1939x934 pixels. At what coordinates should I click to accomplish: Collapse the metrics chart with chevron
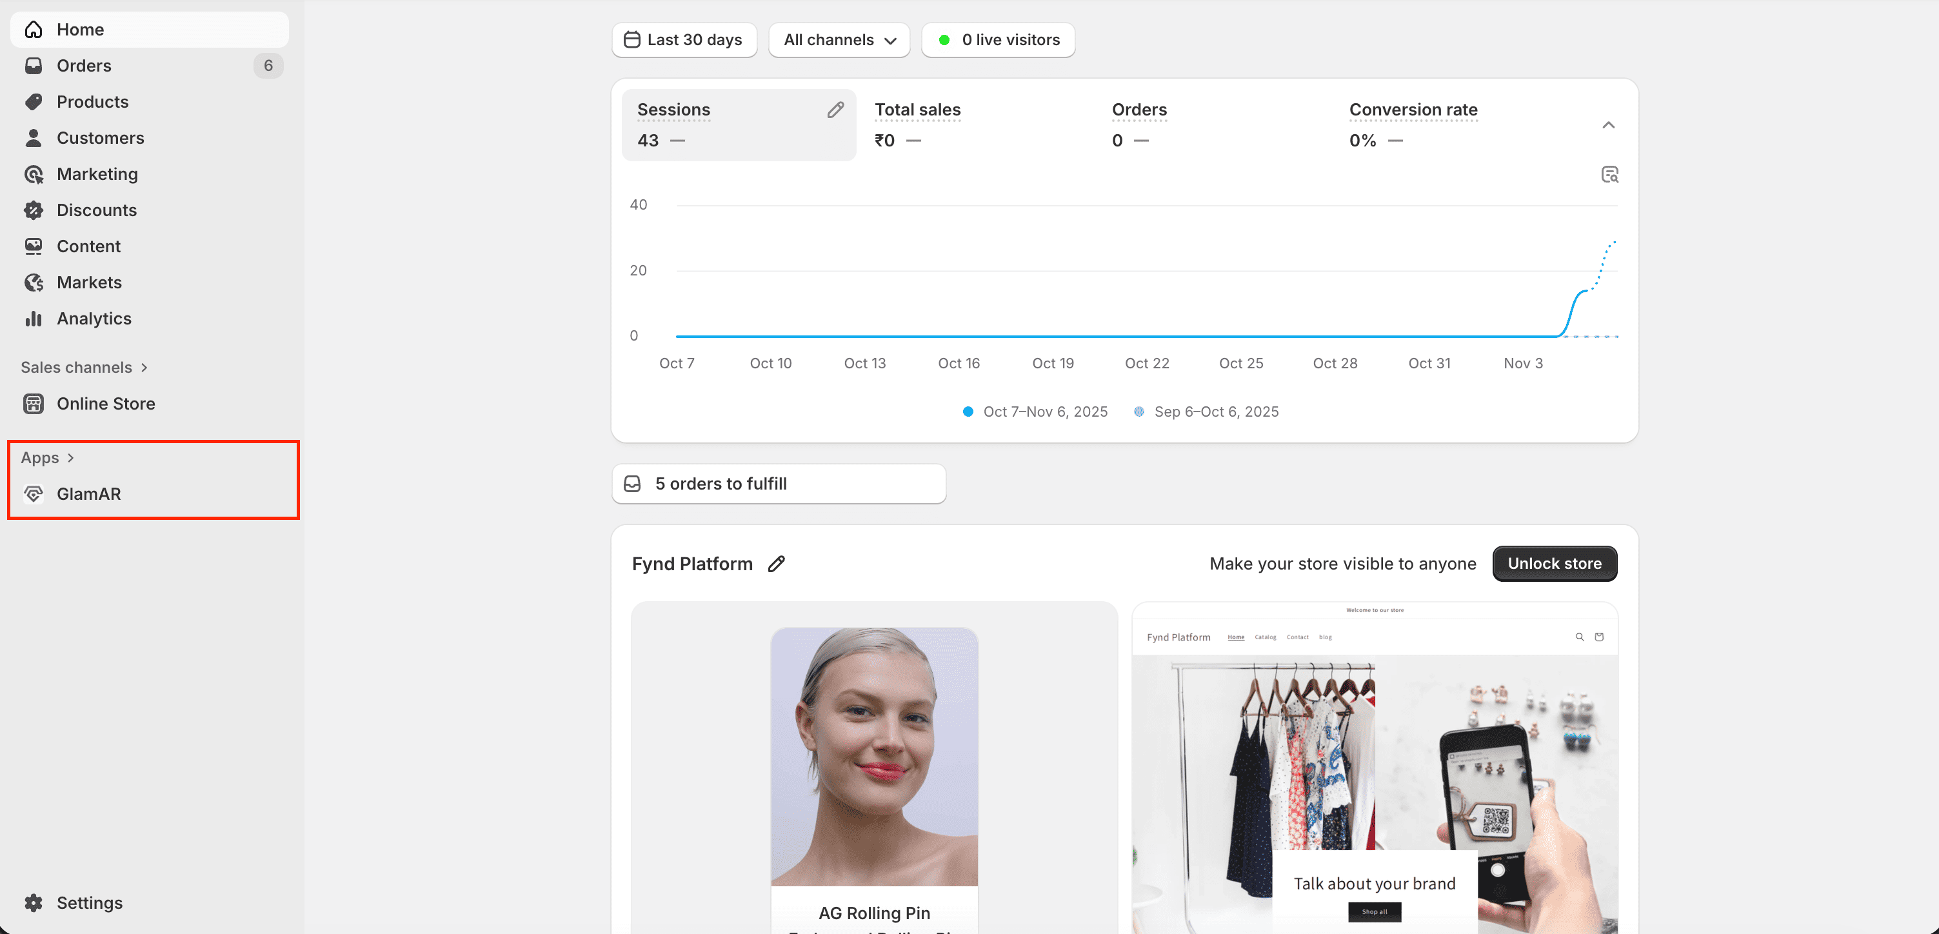pyautogui.click(x=1608, y=125)
